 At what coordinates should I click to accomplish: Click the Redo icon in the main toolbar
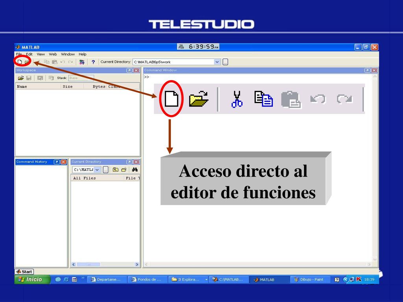tap(70, 62)
